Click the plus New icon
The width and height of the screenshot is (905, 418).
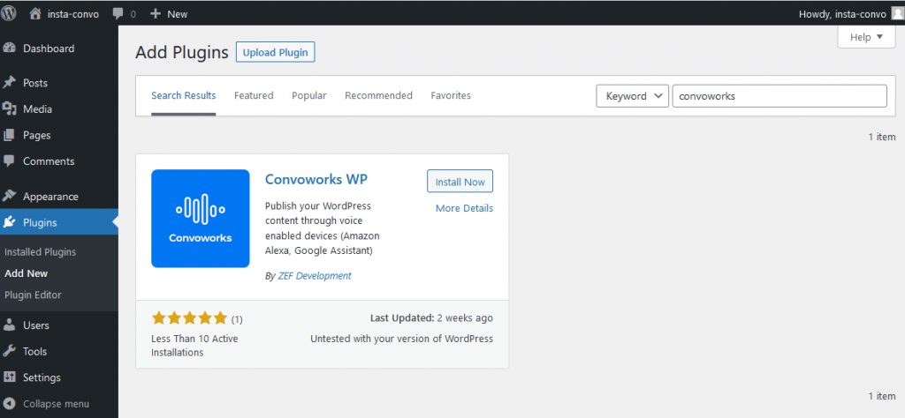[x=155, y=14]
